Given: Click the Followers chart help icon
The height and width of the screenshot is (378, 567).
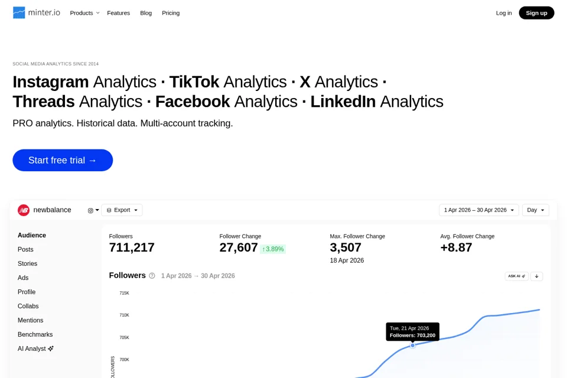Looking at the screenshot, I should 152,276.
